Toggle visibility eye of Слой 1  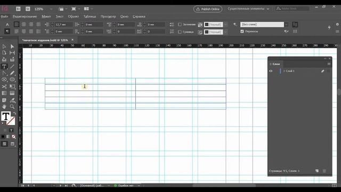[x=271, y=71]
